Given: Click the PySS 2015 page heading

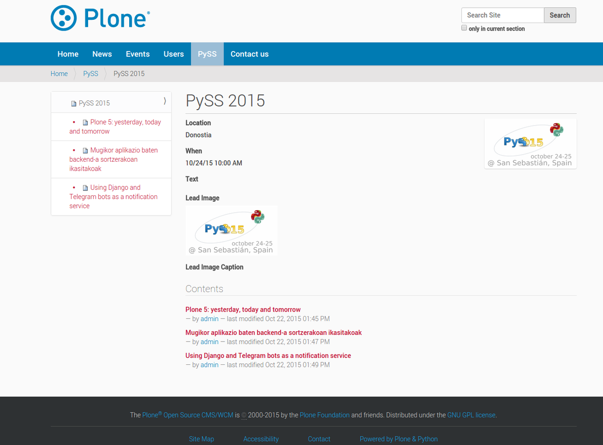Looking at the screenshot, I should pos(225,101).
